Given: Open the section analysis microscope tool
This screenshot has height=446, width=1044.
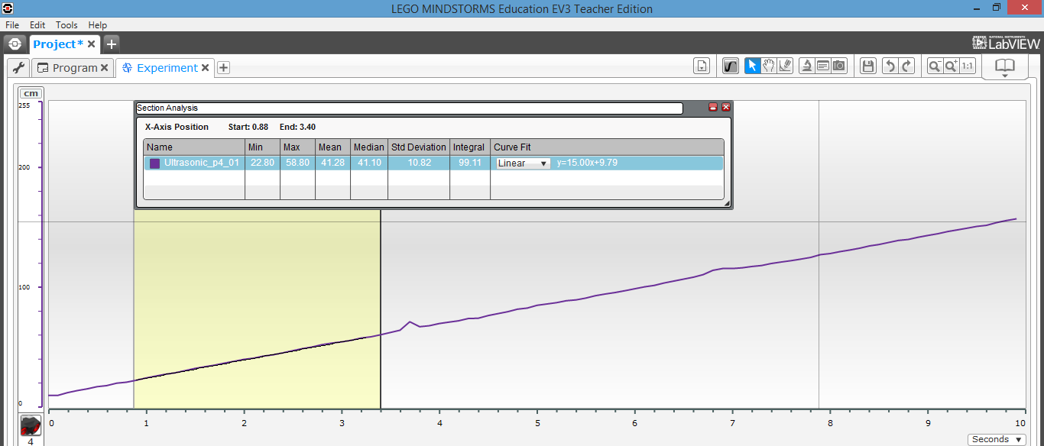Looking at the screenshot, I should [x=806, y=66].
